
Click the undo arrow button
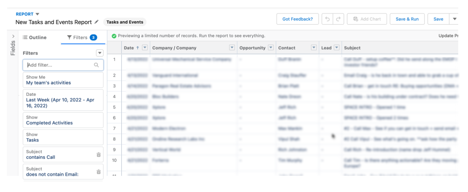[327, 19]
